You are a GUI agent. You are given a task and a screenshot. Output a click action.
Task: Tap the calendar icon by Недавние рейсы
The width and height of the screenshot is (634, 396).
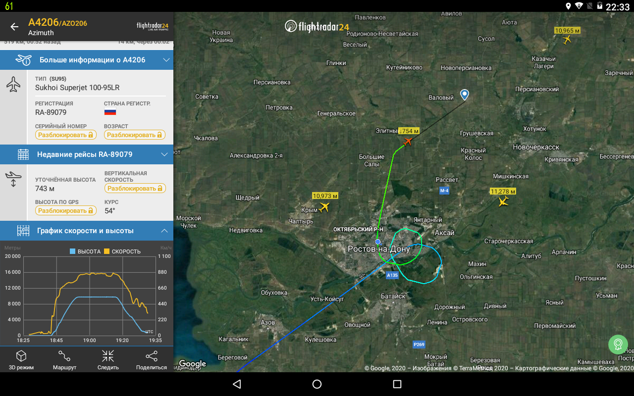[23, 154]
